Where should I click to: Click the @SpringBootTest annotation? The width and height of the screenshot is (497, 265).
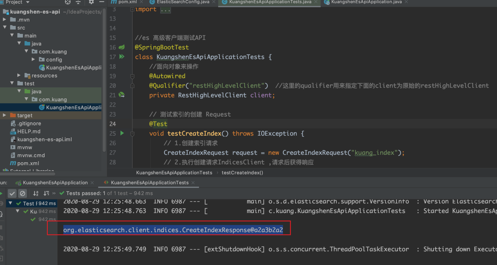point(162,47)
